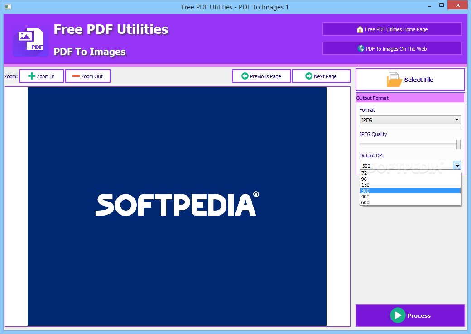Click the green play icon on Process
This screenshot has width=471, height=334.
tap(398, 315)
